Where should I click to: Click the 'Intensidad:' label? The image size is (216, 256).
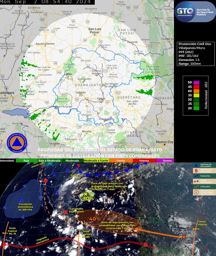[x=7, y=161]
